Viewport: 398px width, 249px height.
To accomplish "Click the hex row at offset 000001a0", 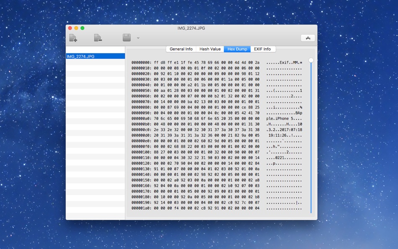I will (217, 208).
